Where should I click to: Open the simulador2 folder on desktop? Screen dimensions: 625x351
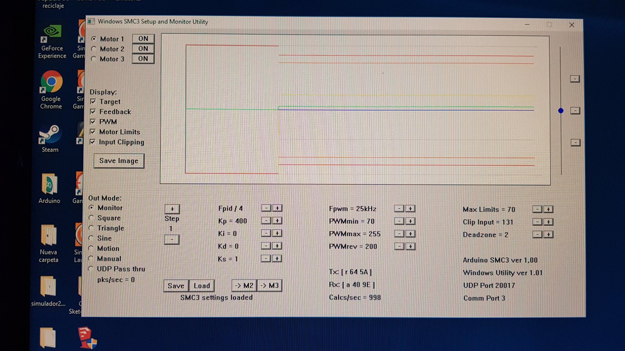click(x=48, y=291)
